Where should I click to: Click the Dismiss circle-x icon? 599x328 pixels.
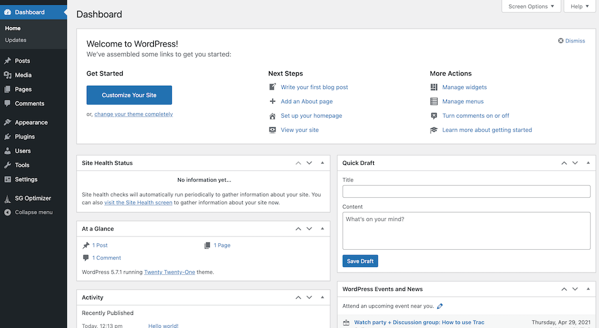561,41
